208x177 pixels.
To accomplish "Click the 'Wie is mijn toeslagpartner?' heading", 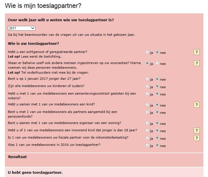I will point(43,6).
